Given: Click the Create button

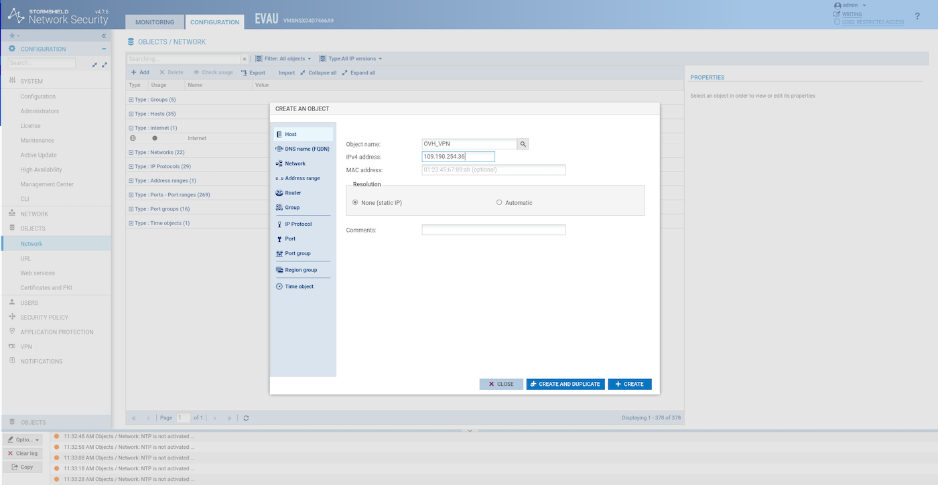Looking at the screenshot, I should point(629,385).
